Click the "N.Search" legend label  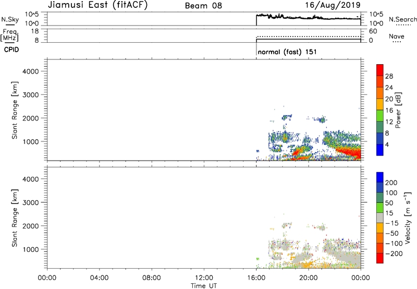pos(402,19)
